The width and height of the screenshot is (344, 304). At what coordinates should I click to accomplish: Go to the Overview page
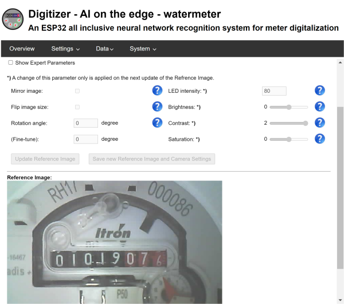[x=22, y=49]
